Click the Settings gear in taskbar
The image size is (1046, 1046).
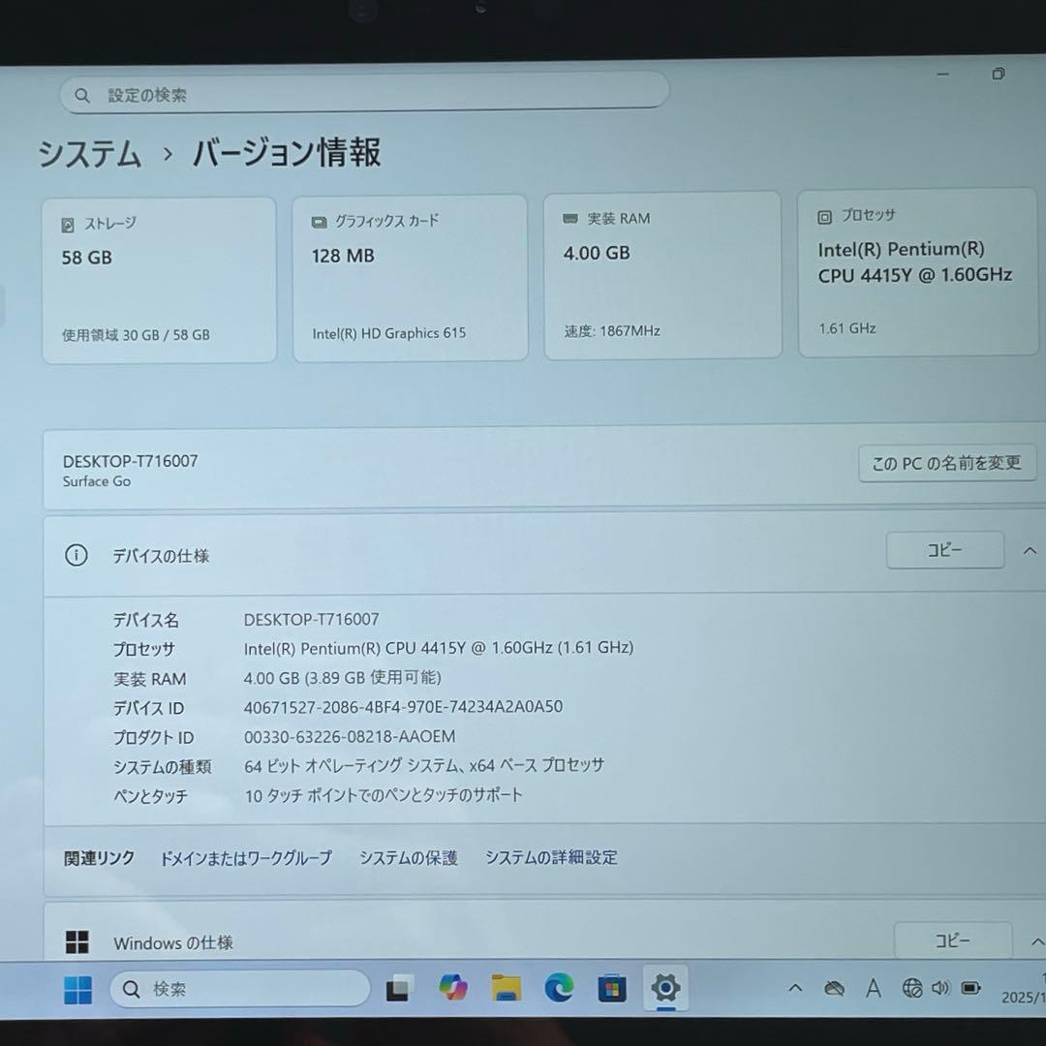(x=665, y=987)
